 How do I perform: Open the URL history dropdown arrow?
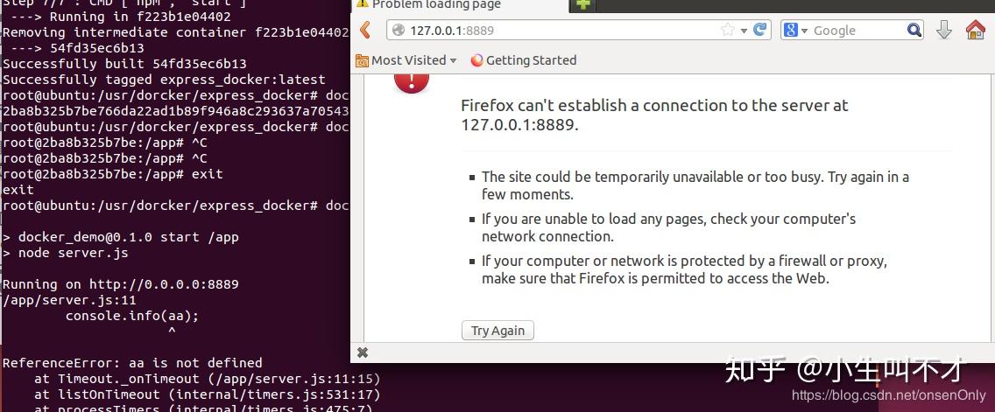(744, 31)
